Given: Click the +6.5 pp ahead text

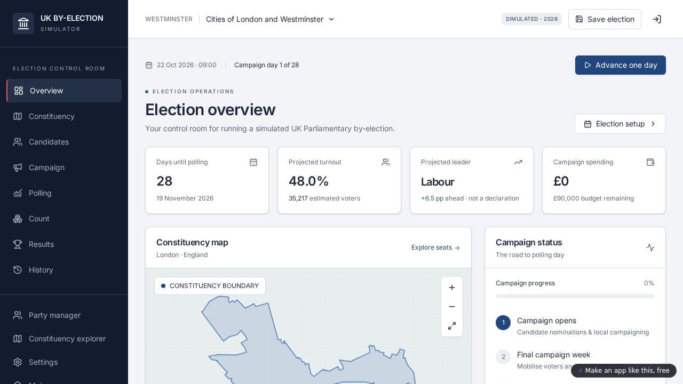Looking at the screenshot, I should tap(442, 198).
